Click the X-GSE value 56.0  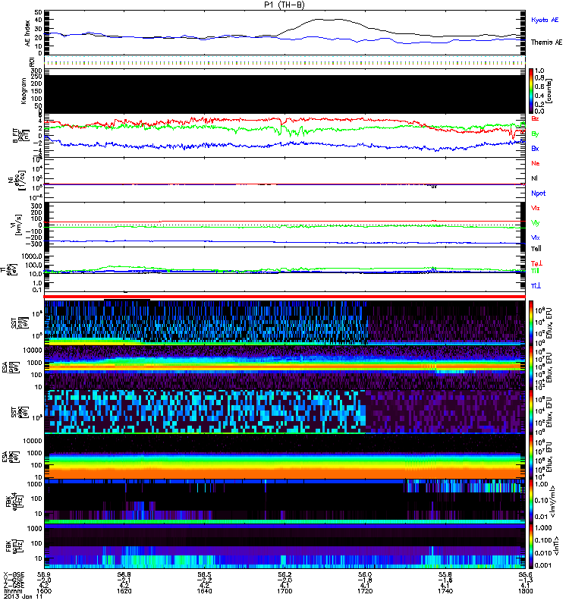tap(365, 575)
